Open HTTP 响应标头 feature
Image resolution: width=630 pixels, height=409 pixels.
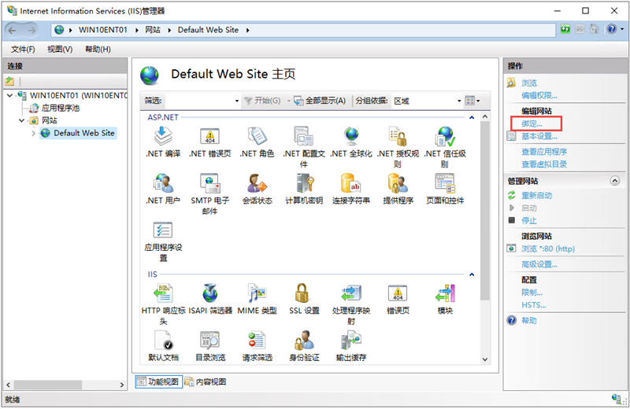click(163, 293)
